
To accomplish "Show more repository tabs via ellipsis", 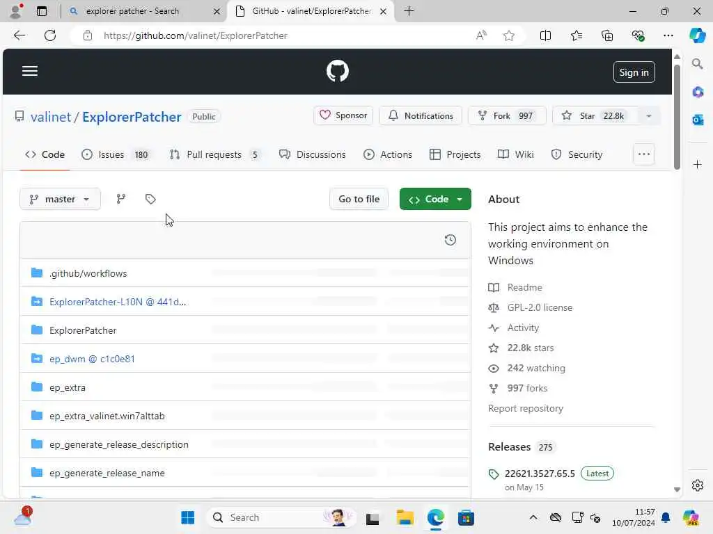I will coord(644,154).
